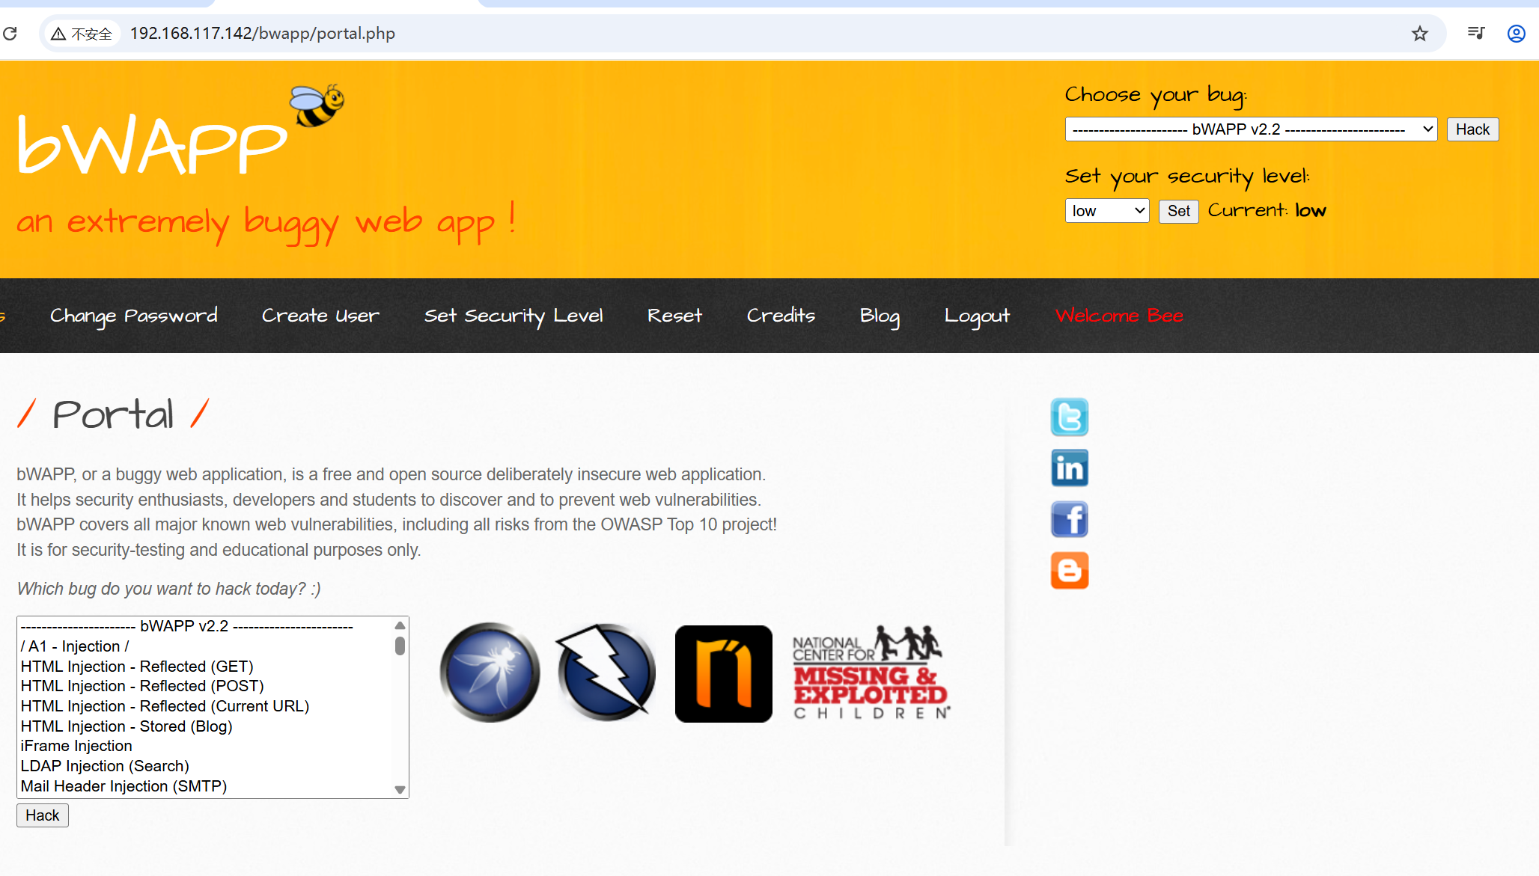This screenshot has height=876, width=1539.
Task: Expand the Choose your bug dropdown
Action: point(1250,129)
